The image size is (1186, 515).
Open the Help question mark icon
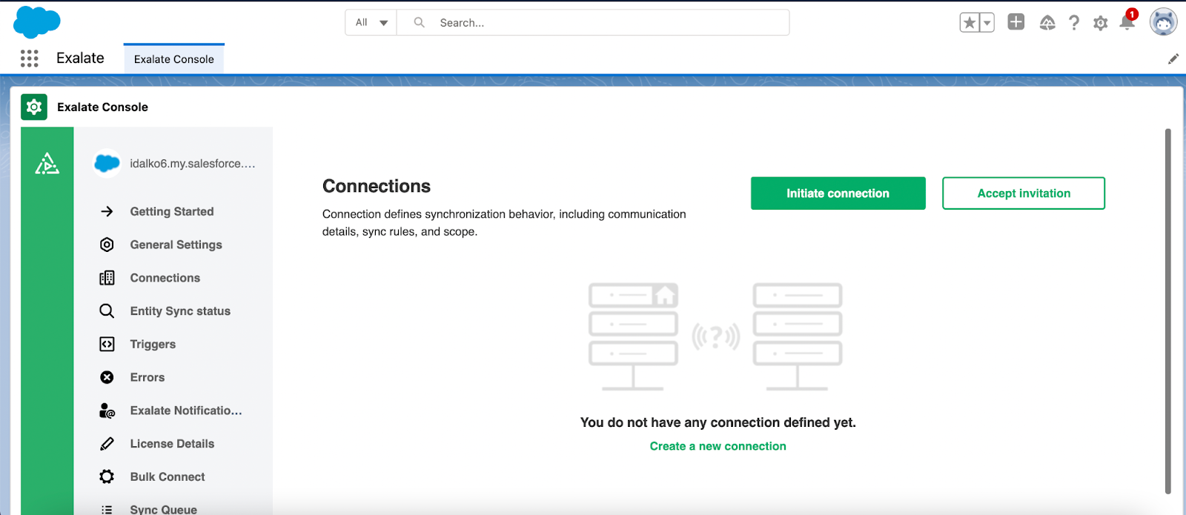(x=1074, y=23)
